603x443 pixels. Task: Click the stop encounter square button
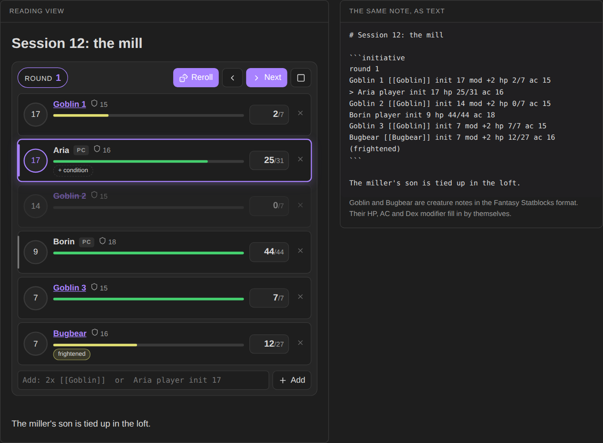tap(301, 78)
